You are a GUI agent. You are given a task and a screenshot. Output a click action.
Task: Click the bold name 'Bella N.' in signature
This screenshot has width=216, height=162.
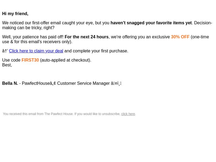click(10, 83)
